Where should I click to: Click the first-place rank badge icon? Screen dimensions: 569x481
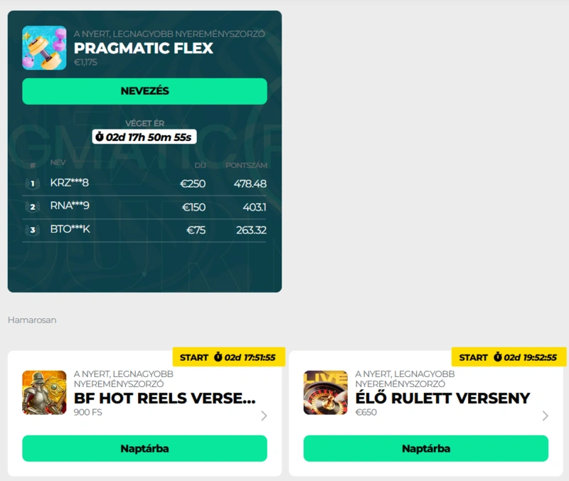pyautogui.click(x=32, y=184)
